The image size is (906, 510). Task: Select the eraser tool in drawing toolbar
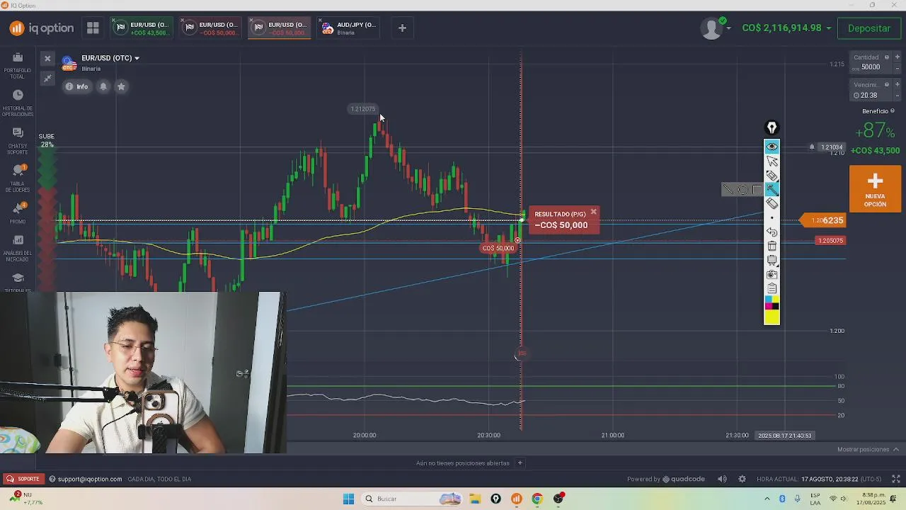772,204
